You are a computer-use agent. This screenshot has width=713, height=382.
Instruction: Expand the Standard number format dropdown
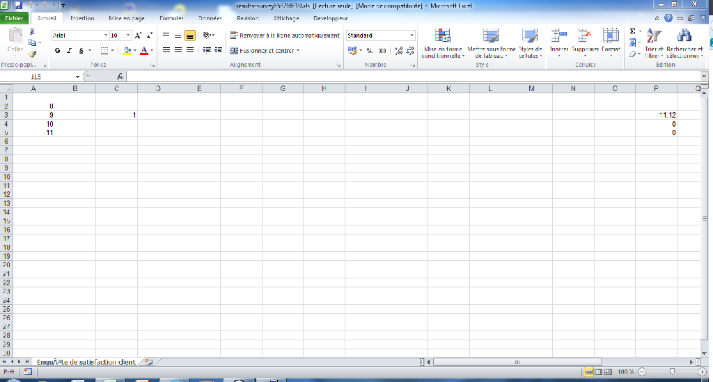tap(412, 35)
